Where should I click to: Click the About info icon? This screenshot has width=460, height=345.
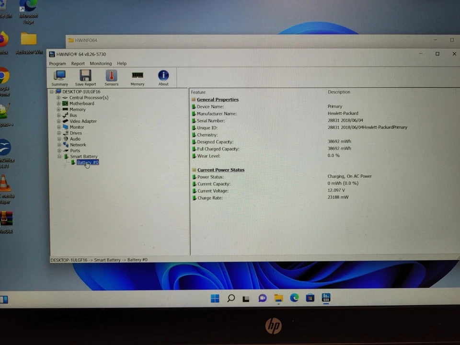[x=163, y=78]
